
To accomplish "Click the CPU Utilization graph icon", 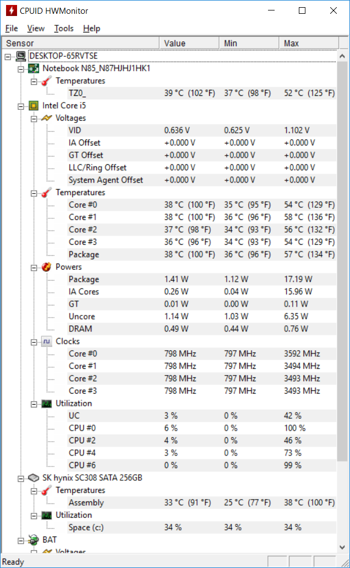I will (x=46, y=404).
